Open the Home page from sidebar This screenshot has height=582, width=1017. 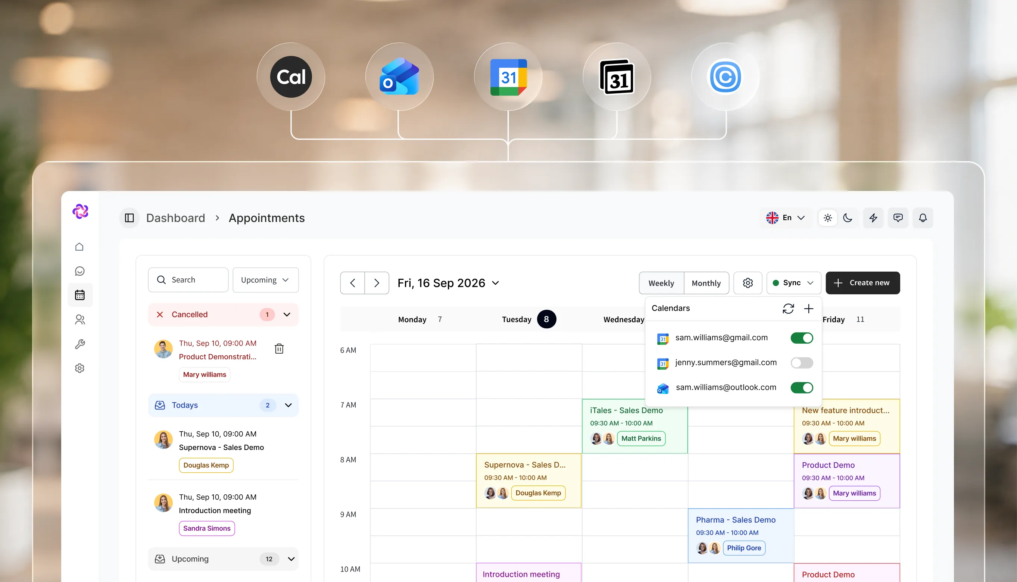[79, 247]
